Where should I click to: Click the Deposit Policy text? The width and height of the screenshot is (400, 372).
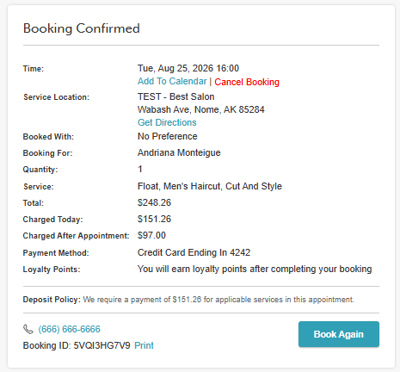(188, 300)
